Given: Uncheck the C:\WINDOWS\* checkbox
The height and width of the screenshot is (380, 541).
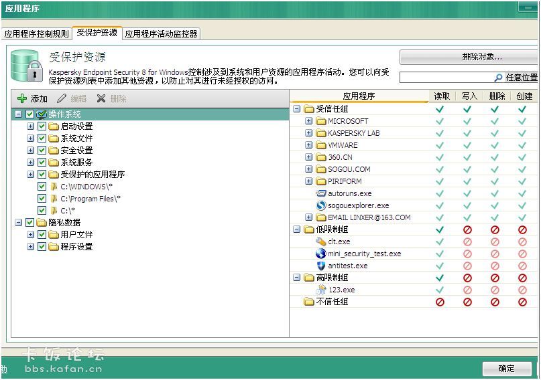Looking at the screenshot, I should tap(42, 187).
